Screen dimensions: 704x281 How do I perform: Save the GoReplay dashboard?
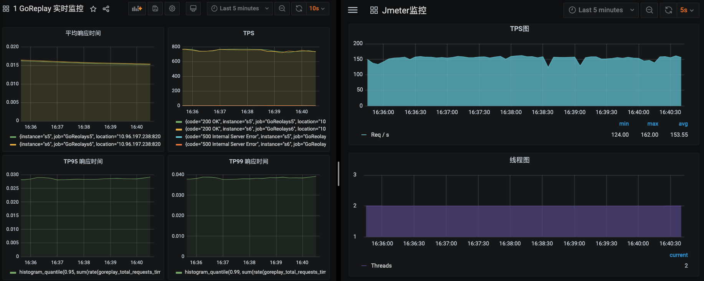coord(155,8)
